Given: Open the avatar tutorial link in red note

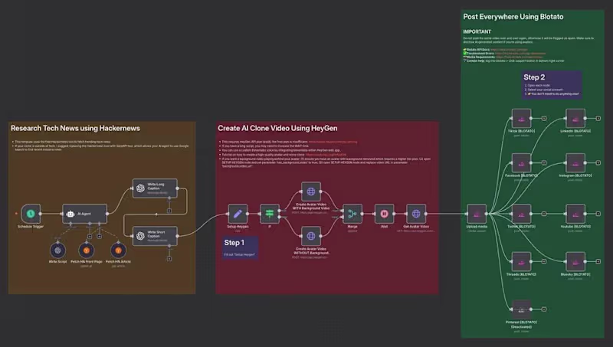Looking at the screenshot, I should click(x=326, y=155).
